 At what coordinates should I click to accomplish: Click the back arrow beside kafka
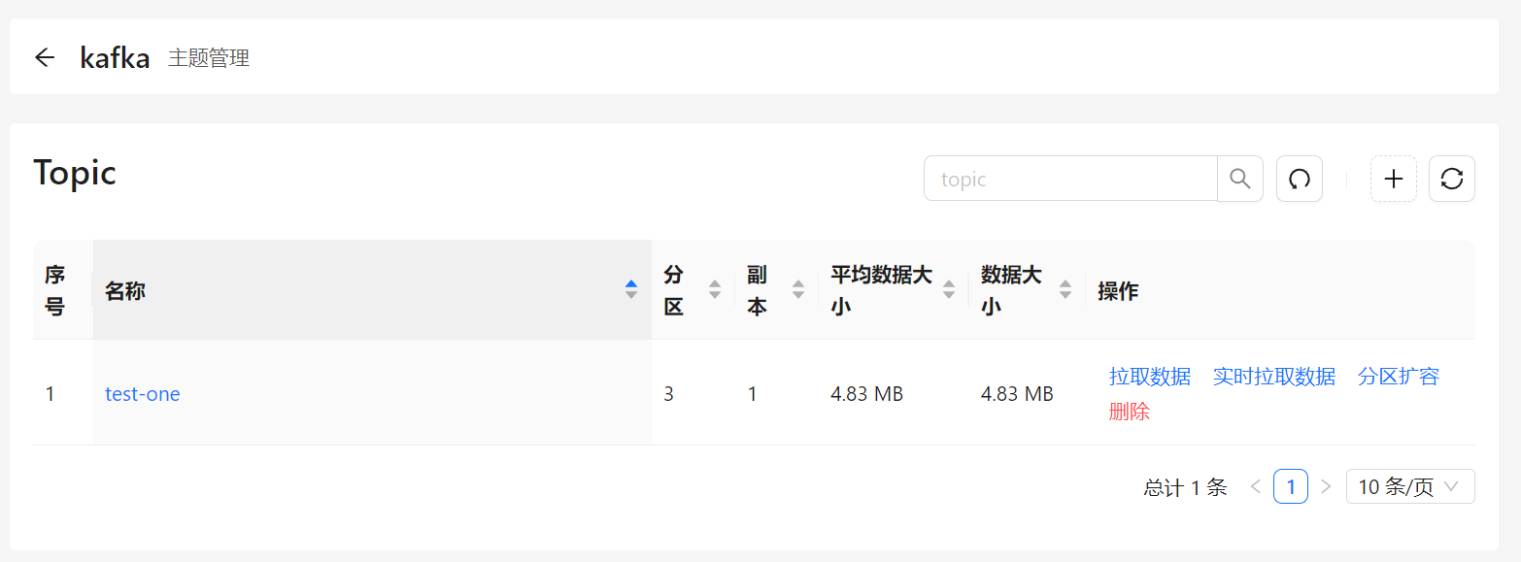(45, 57)
